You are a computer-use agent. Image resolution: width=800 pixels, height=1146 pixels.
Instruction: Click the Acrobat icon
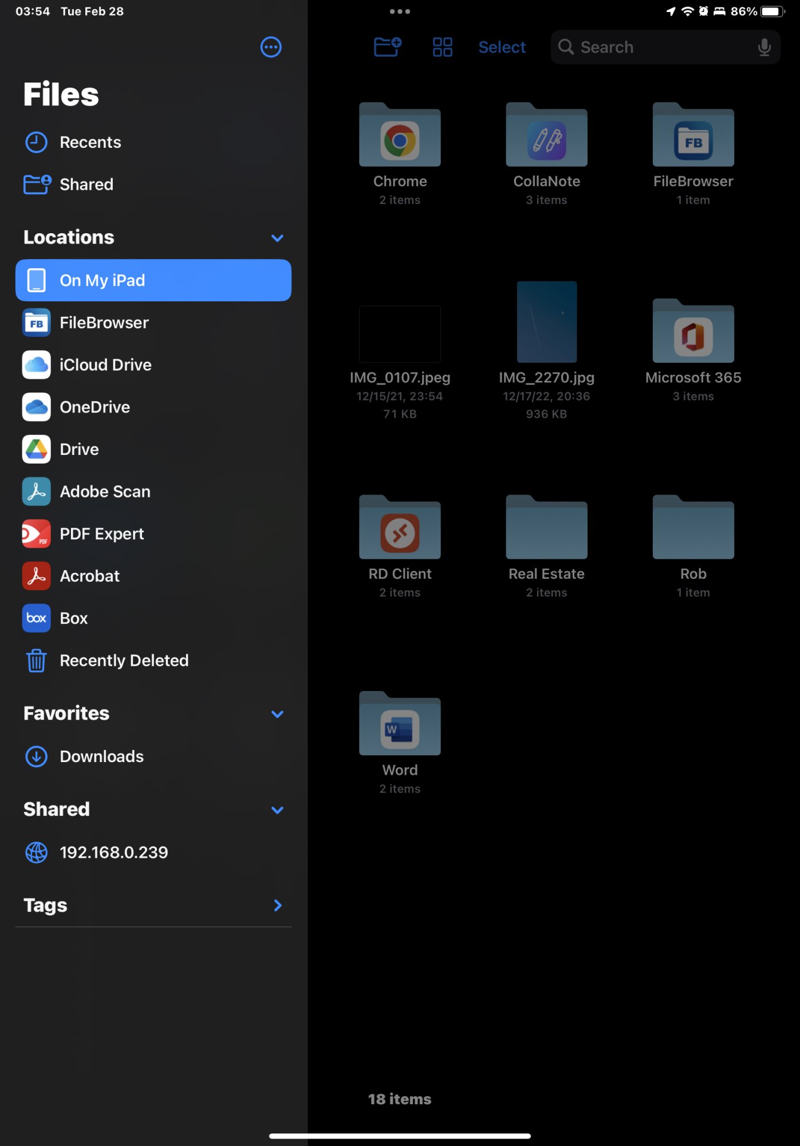(37, 576)
